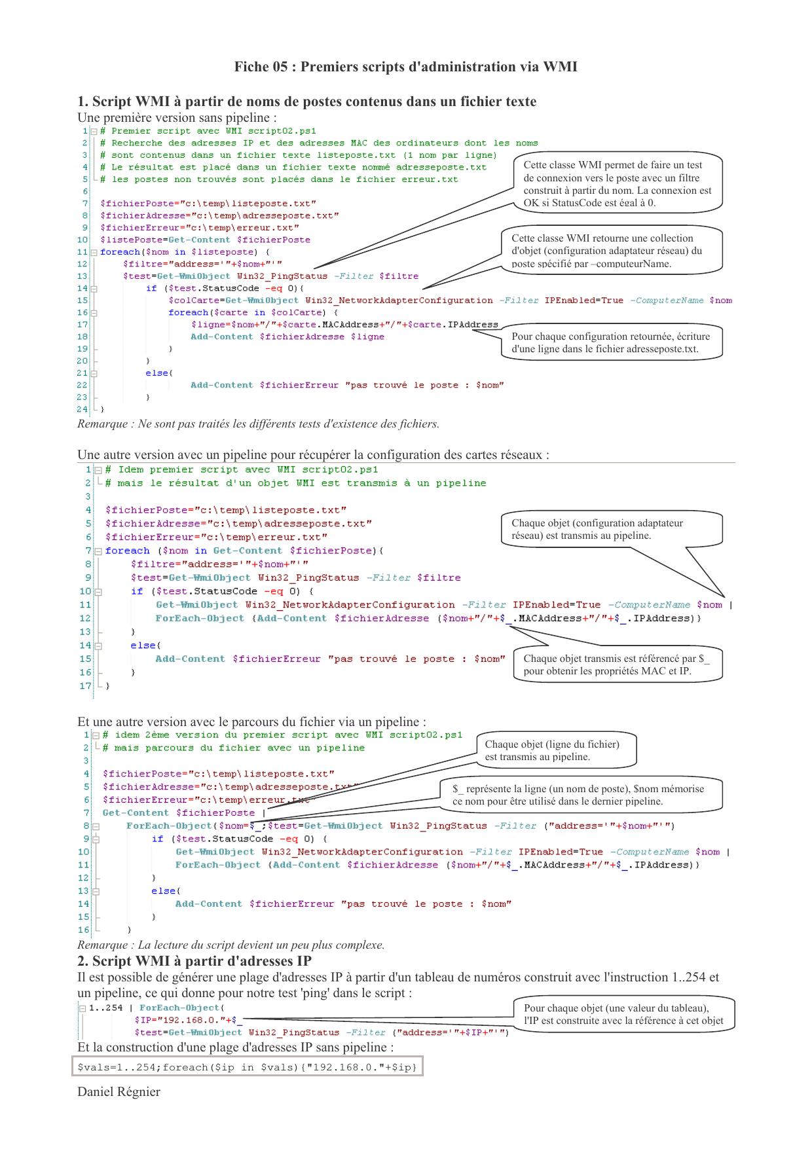Click the callout about StatusCode égal à 0

[617, 184]
